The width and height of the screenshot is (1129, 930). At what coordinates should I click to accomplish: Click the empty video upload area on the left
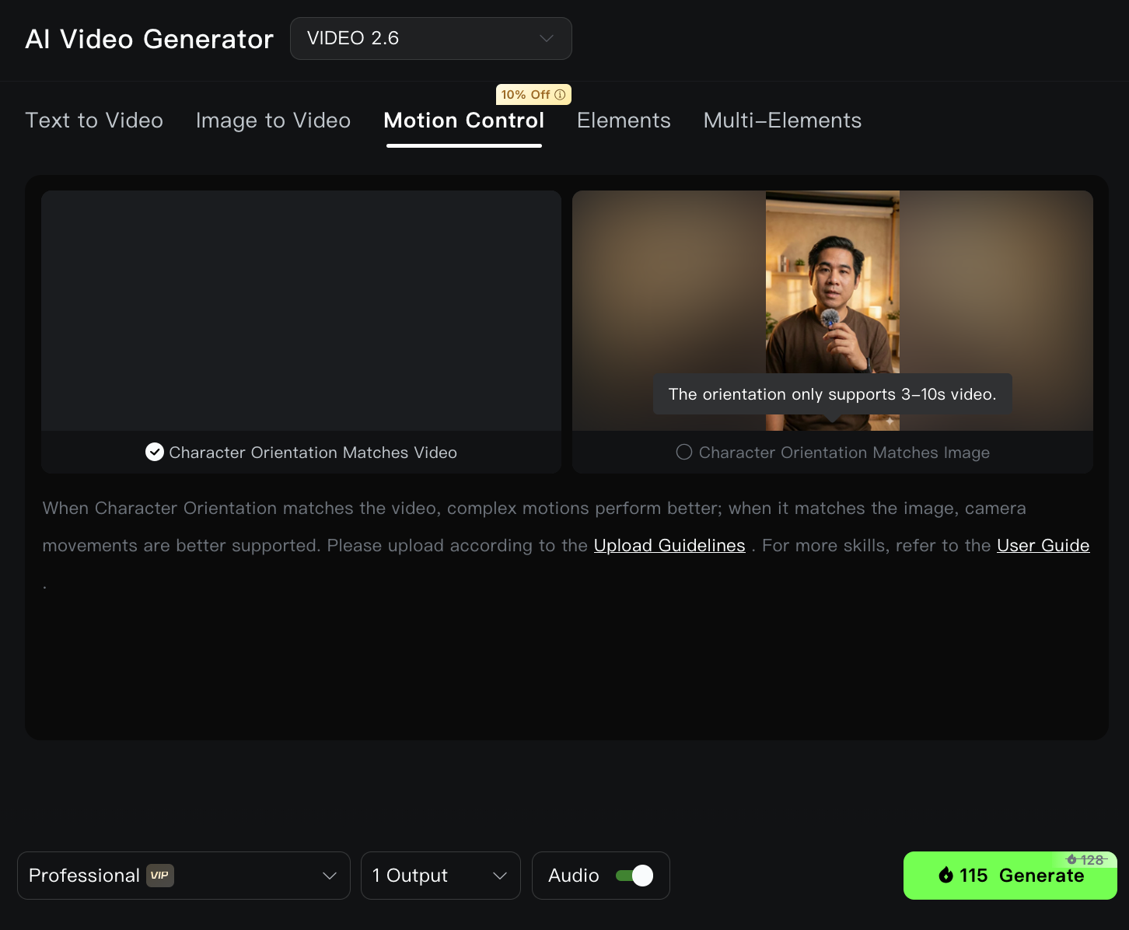coord(301,311)
